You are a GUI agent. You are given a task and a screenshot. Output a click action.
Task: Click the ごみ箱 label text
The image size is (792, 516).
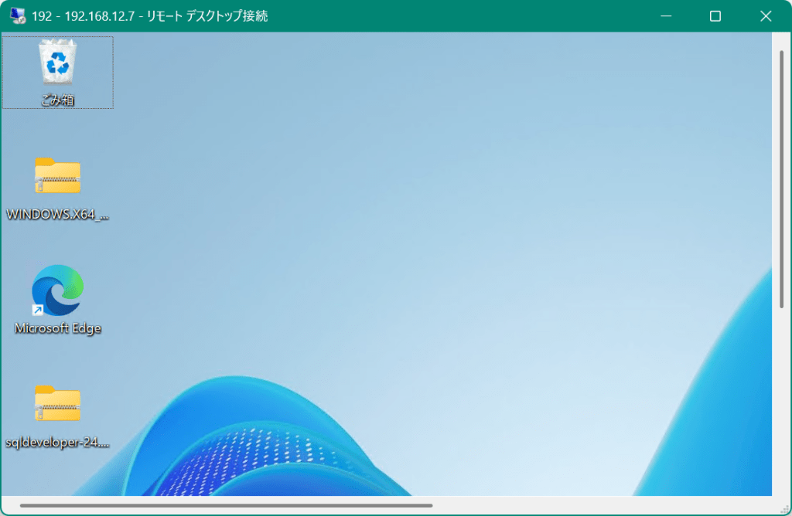(x=58, y=100)
